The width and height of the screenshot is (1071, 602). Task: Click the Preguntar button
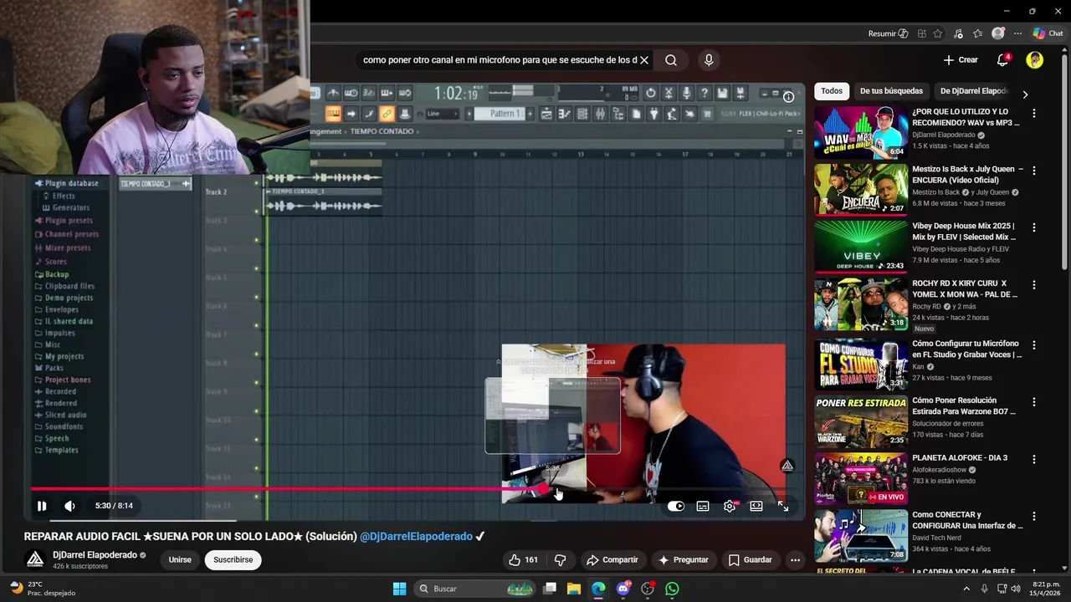[x=684, y=560]
